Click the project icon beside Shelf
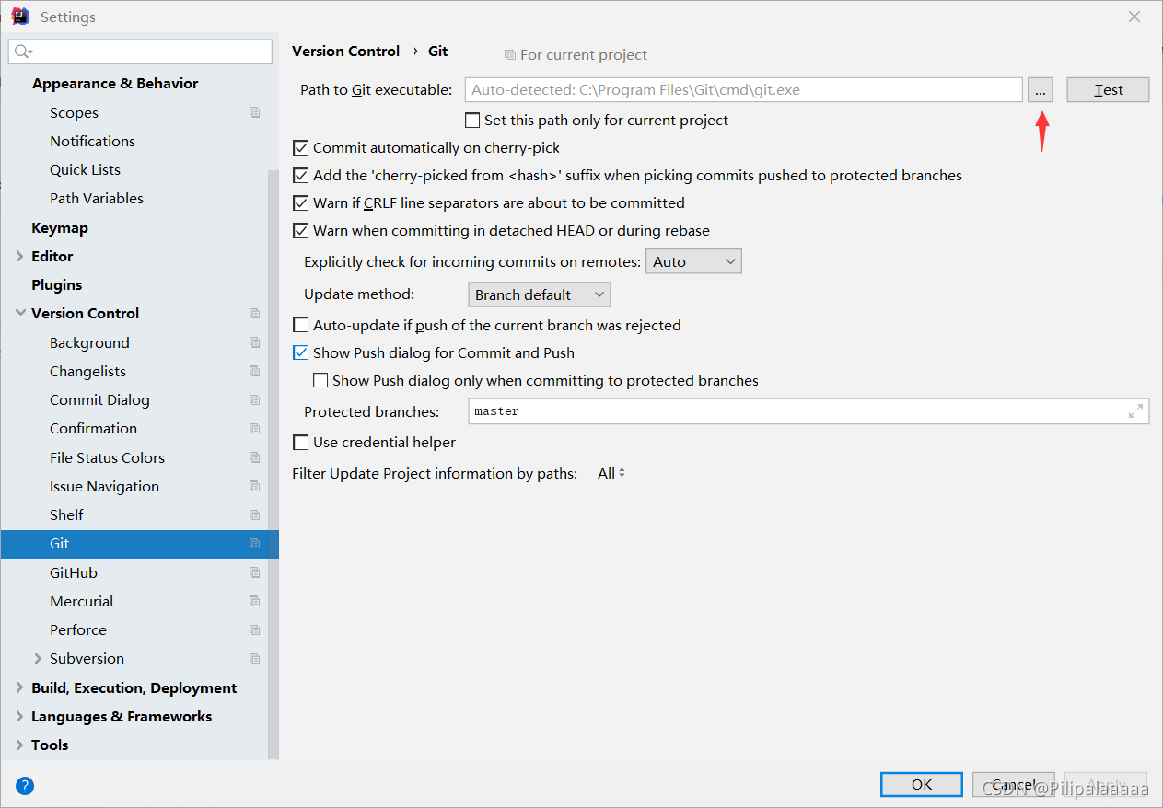The width and height of the screenshot is (1163, 808). (x=255, y=514)
